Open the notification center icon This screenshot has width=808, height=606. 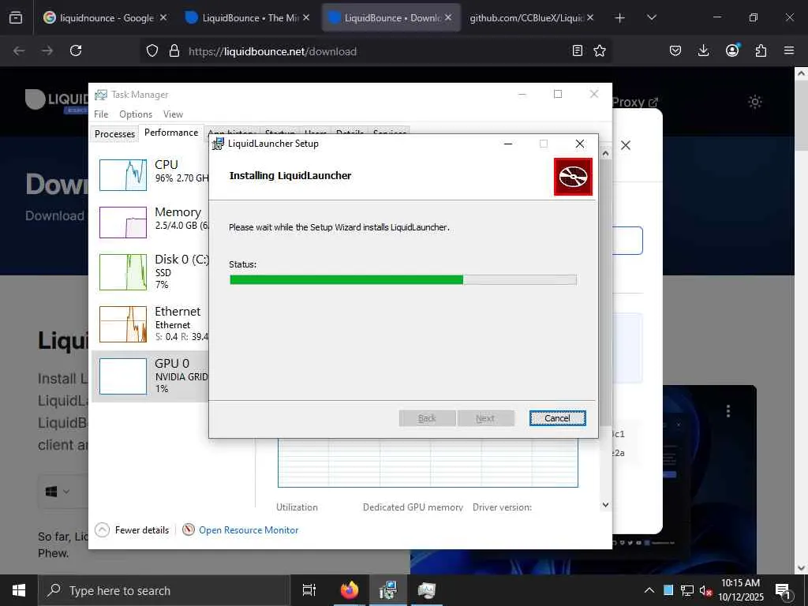click(784, 590)
